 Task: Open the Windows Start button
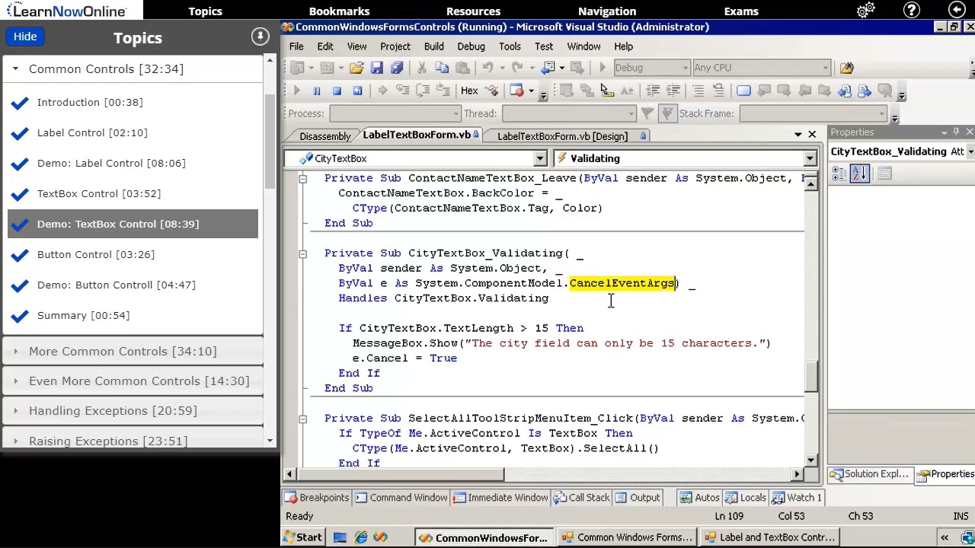click(303, 537)
